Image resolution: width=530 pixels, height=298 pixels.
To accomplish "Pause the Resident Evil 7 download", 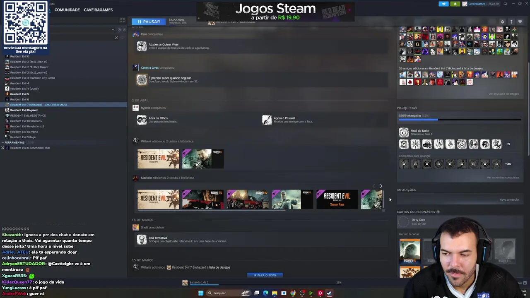I will pos(149,22).
